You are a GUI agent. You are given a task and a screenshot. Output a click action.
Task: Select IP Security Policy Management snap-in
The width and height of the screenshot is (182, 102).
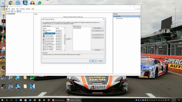pyautogui.click(x=53, y=37)
